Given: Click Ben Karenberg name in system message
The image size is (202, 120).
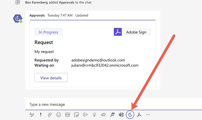Looking at the screenshot, I should (36, 2).
